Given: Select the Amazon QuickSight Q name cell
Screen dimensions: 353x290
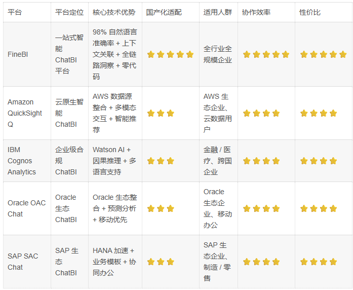Looking at the screenshot, I should coord(25,113).
